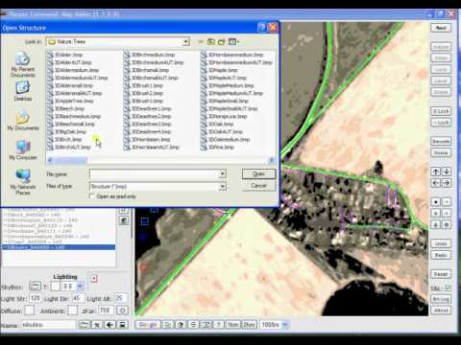
Task: Click in the File name input field
Action: click(x=154, y=174)
